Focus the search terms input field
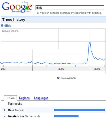106x119 pixels. click(x=70, y=8)
